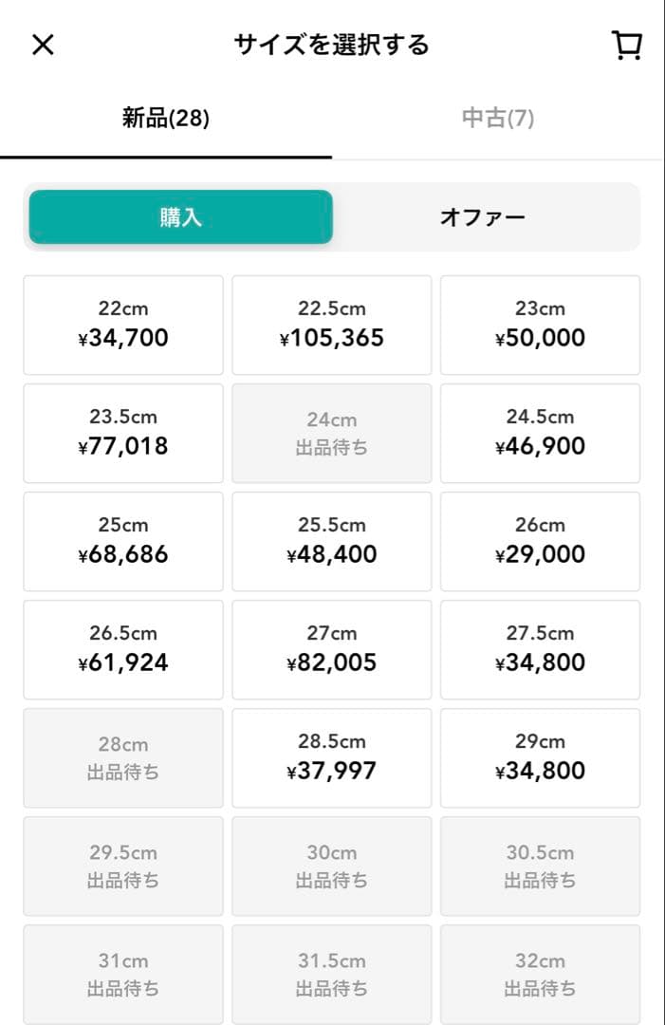This screenshot has height=1025, width=665.
Task: Select 27cm size at ¥82,005
Action: 332,650
